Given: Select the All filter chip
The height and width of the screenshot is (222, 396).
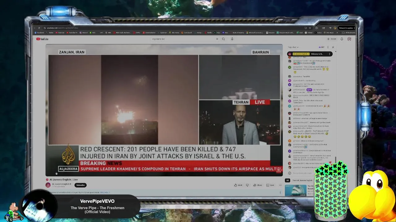Looking at the screenshot, I should [287, 180].
